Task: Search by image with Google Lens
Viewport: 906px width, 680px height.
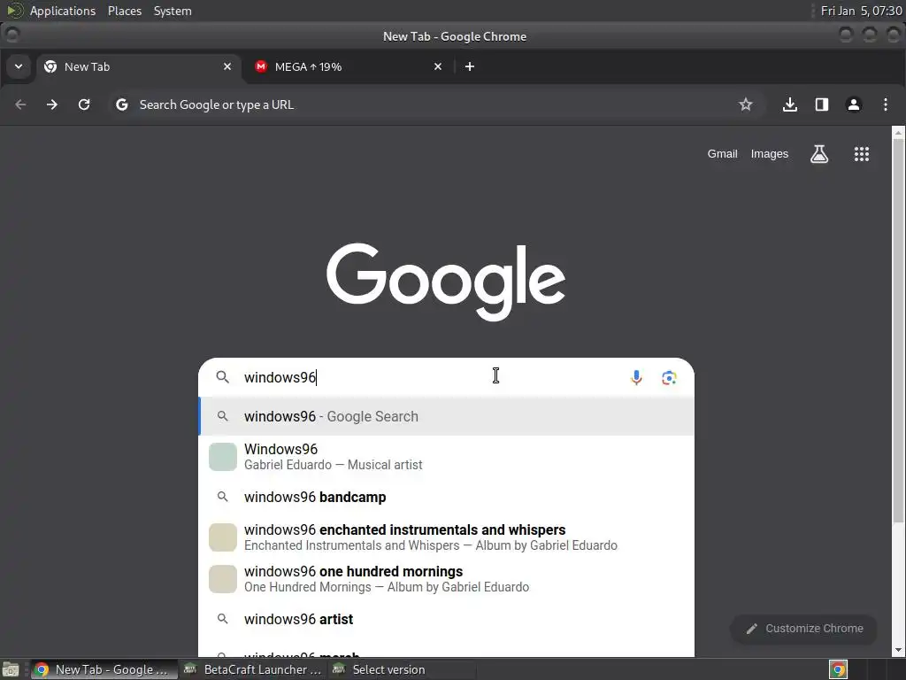Action: [x=669, y=377]
